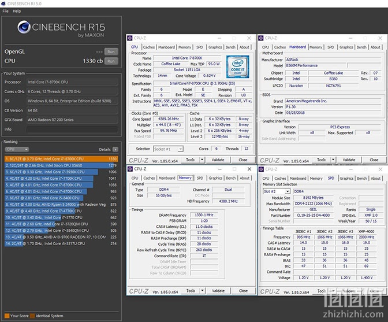388x322 pixels.
Task: Click Validate in the Mainboard CPU-Z window
Action: tap(349, 160)
